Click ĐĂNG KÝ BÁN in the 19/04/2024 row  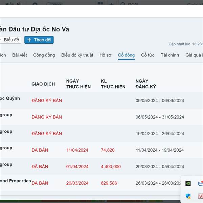[47, 134]
